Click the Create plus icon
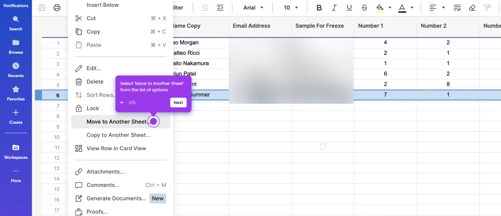501x216 pixels. (16, 113)
